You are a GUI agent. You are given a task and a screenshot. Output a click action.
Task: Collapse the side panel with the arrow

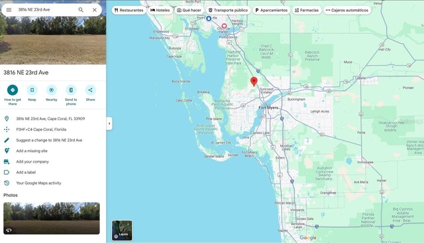[x=109, y=123]
